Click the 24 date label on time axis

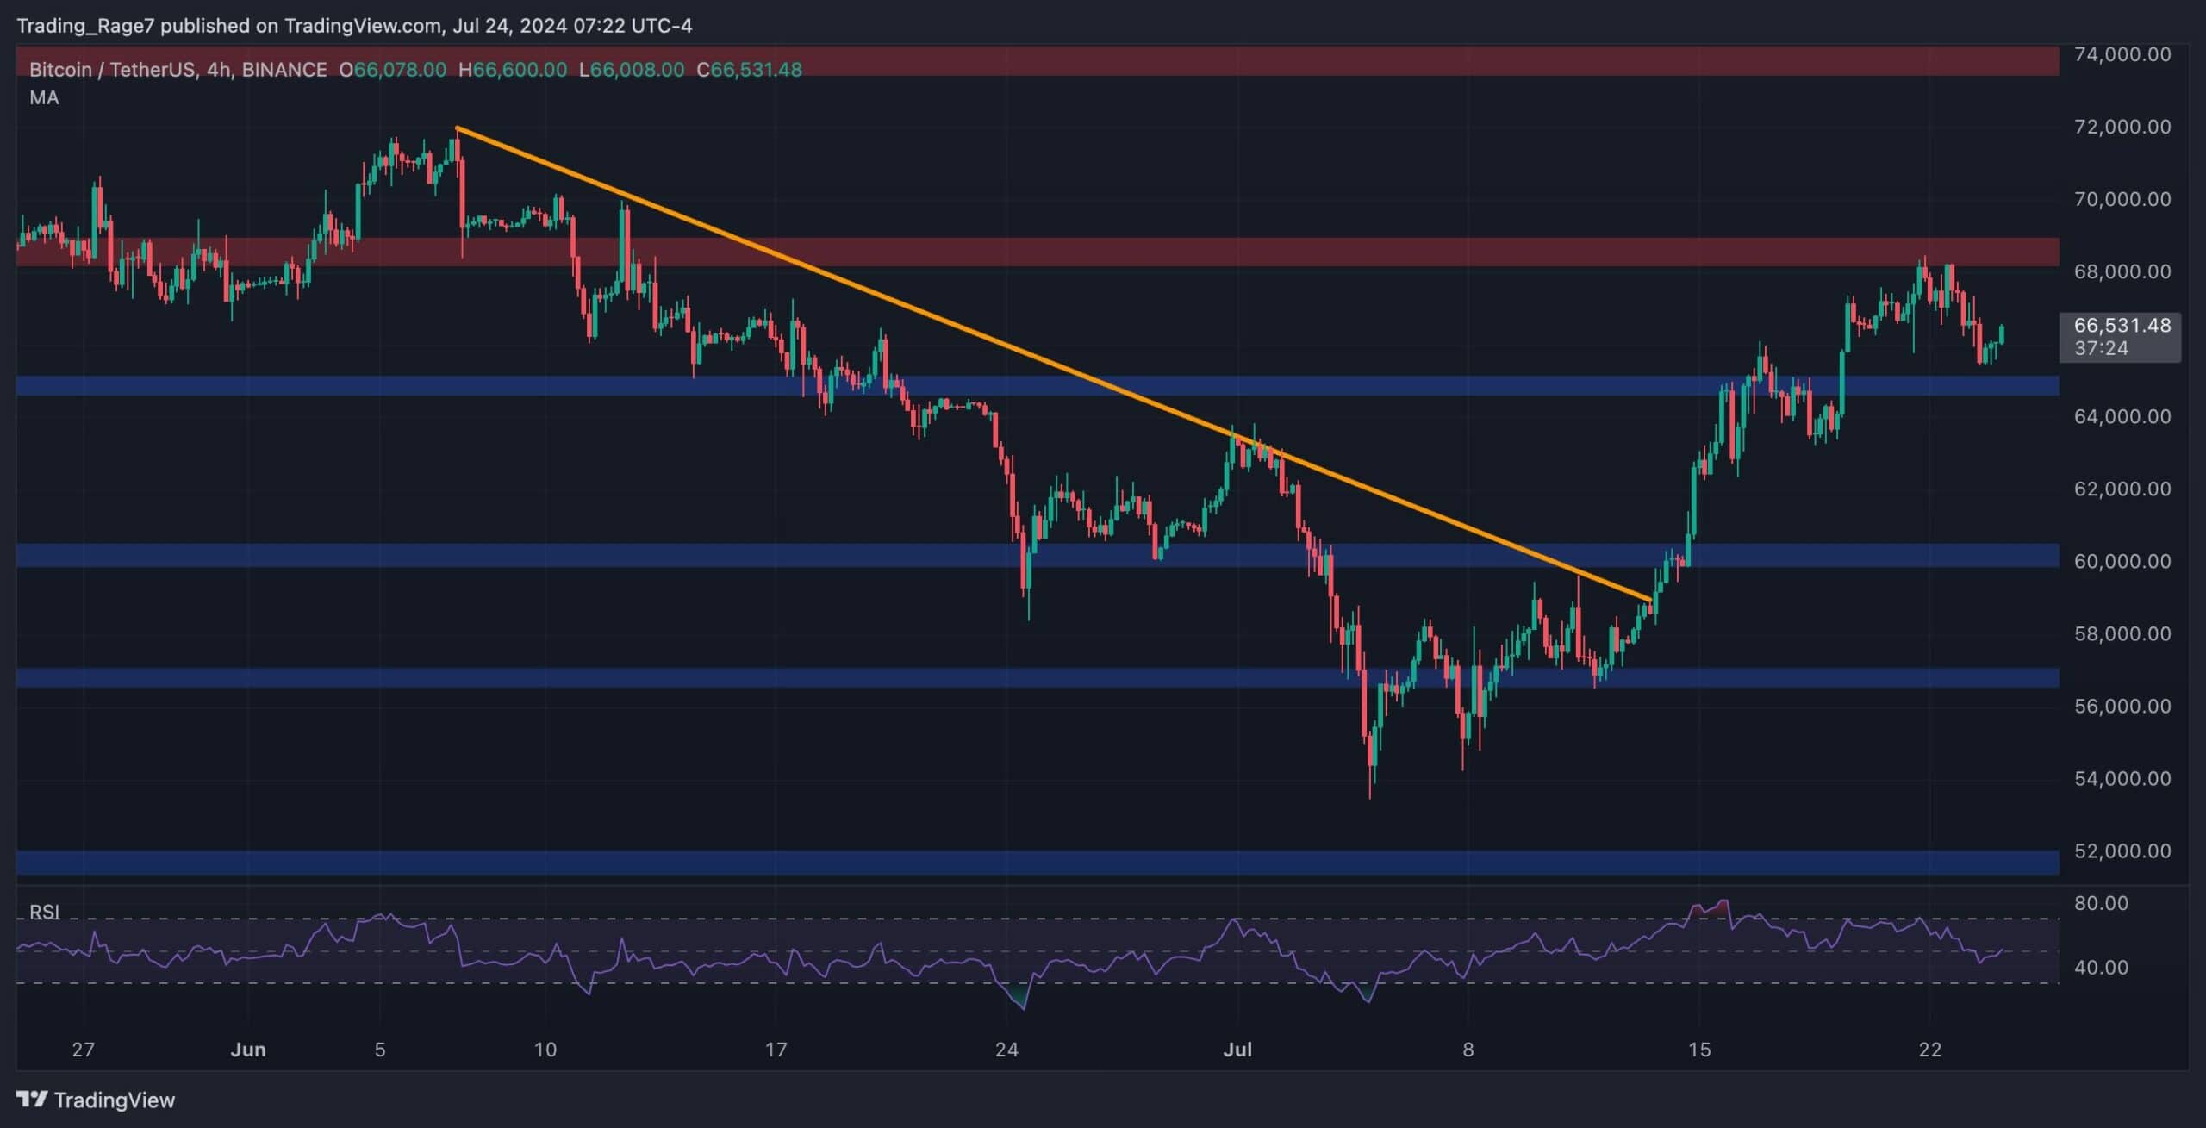point(1006,1050)
